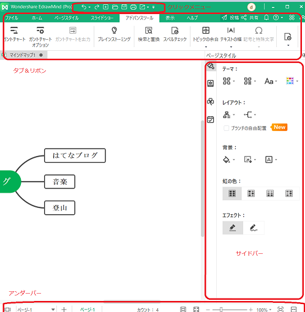Create new document with plus icon in title bar
Viewport: 305px width, 312px height.
click(x=105, y=7)
